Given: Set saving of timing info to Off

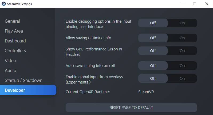Looking at the screenshot, I should pyautogui.click(x=153, y=38).
